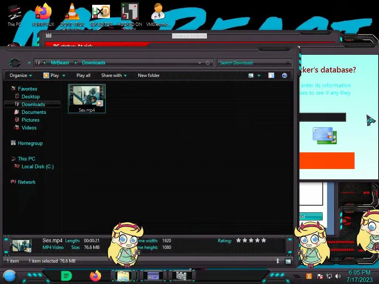Image resolution: width=379 pixels, height=284 pixels.
Task: Click the Java tray icon
Action: [x=309, y=276]
